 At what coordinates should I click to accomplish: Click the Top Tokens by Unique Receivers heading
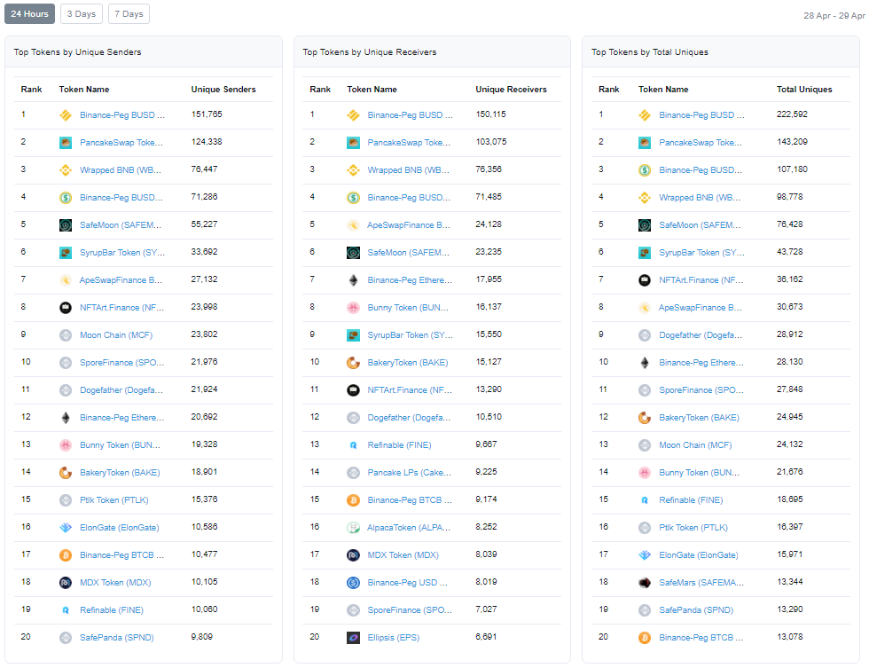click(370, 52)
